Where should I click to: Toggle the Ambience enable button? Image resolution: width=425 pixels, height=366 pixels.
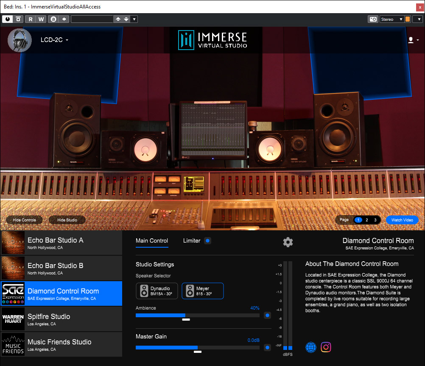point(267,315)
